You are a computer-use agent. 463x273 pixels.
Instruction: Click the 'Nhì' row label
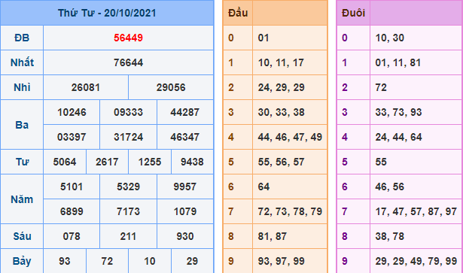pos(22,87)
